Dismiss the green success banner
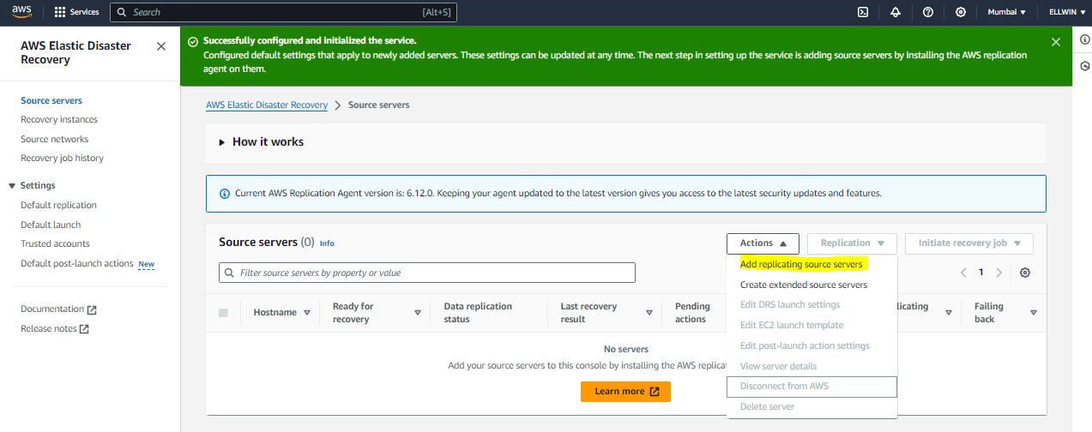This screenshot has height=432, width=1092. pos(1056,41)
